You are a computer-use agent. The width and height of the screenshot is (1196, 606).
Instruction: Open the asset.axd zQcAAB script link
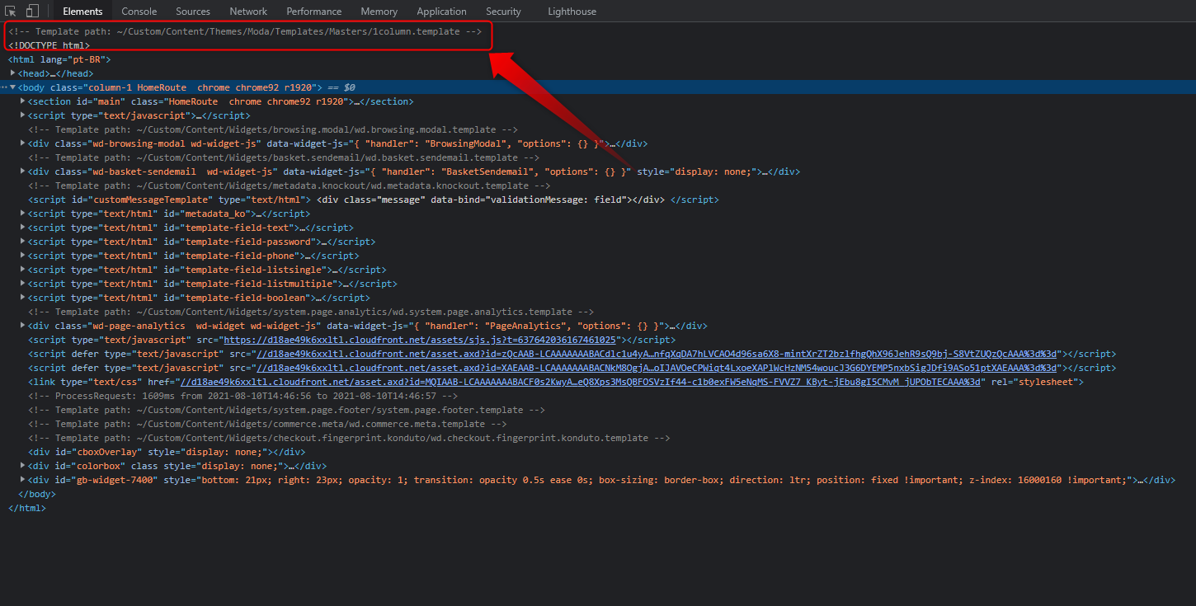coord(658,354)
